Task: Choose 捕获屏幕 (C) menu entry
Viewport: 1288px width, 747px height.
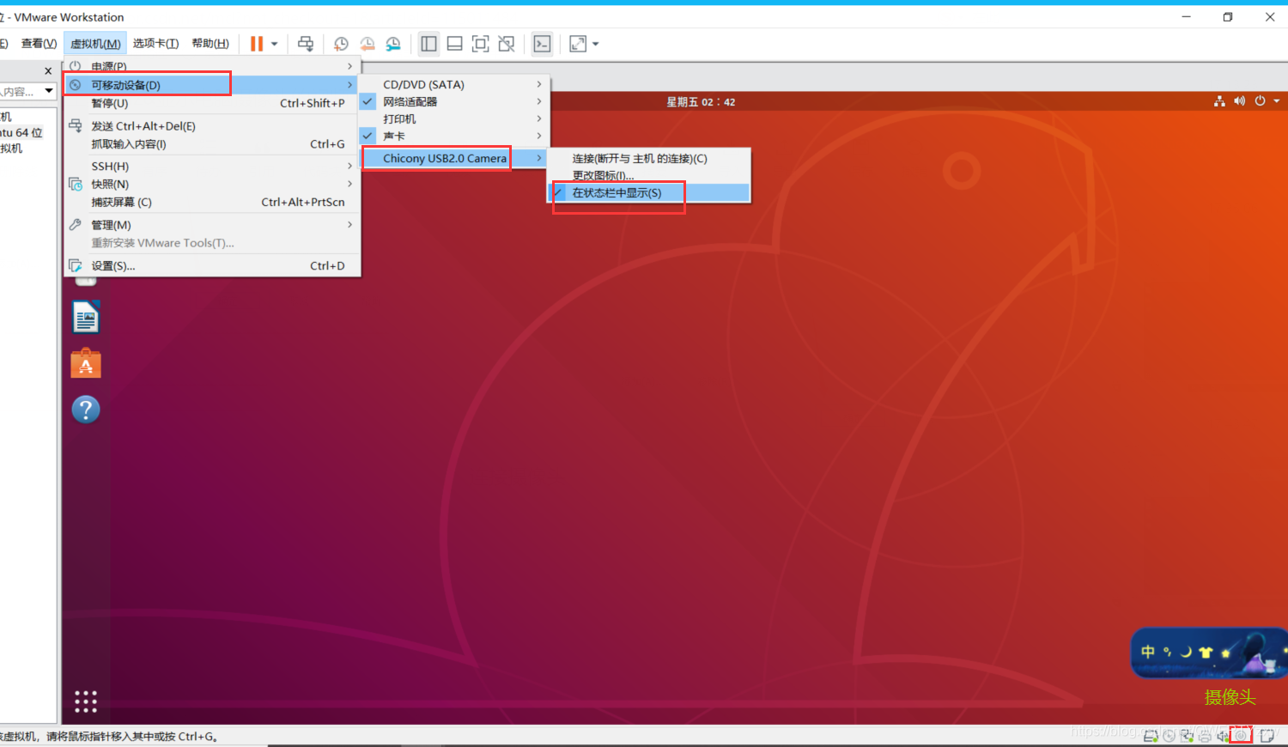Action: (212, 202)
